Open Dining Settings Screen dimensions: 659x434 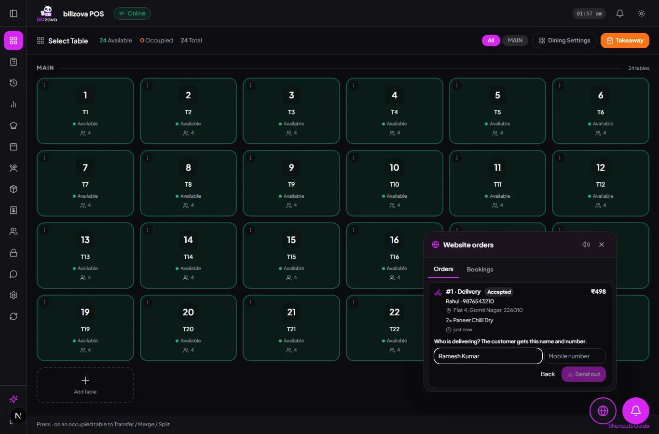coord(564,41)
